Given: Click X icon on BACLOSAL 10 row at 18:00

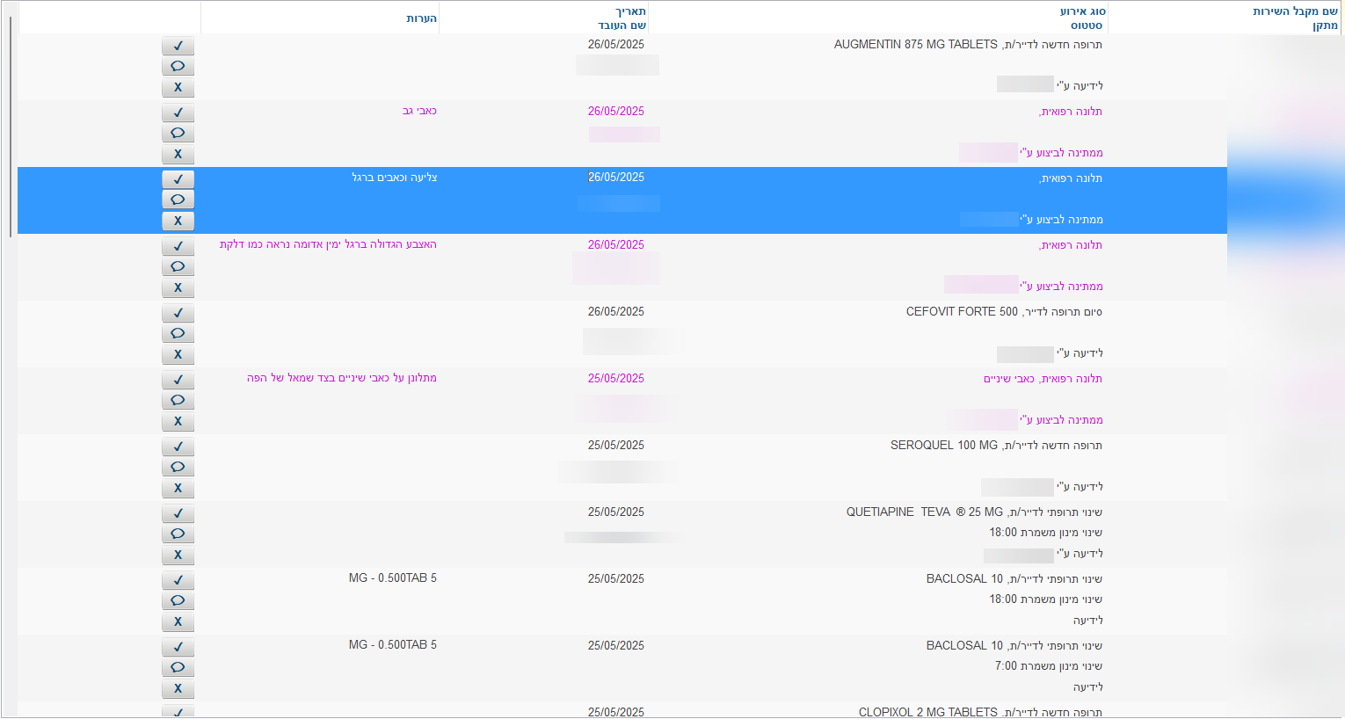Looking at the screenshot, I should tap(178, 622).
